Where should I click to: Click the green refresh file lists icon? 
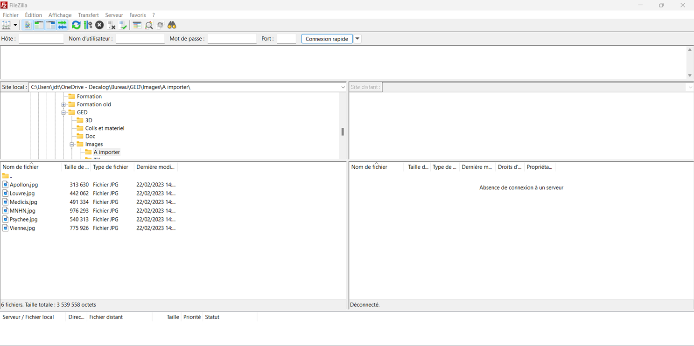coord(76,25)
